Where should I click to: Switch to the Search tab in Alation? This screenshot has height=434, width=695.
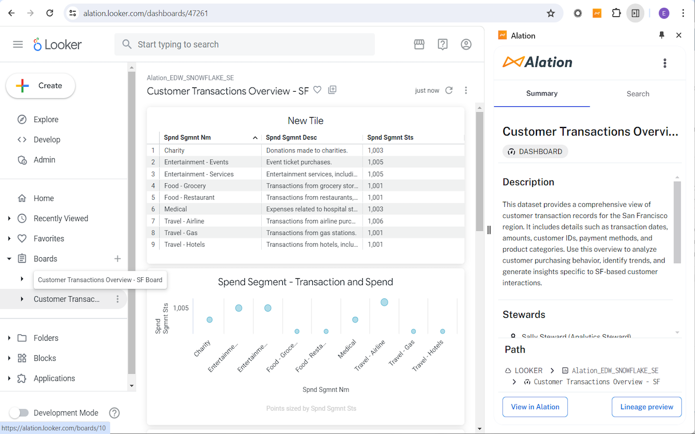tap(637, 94)
